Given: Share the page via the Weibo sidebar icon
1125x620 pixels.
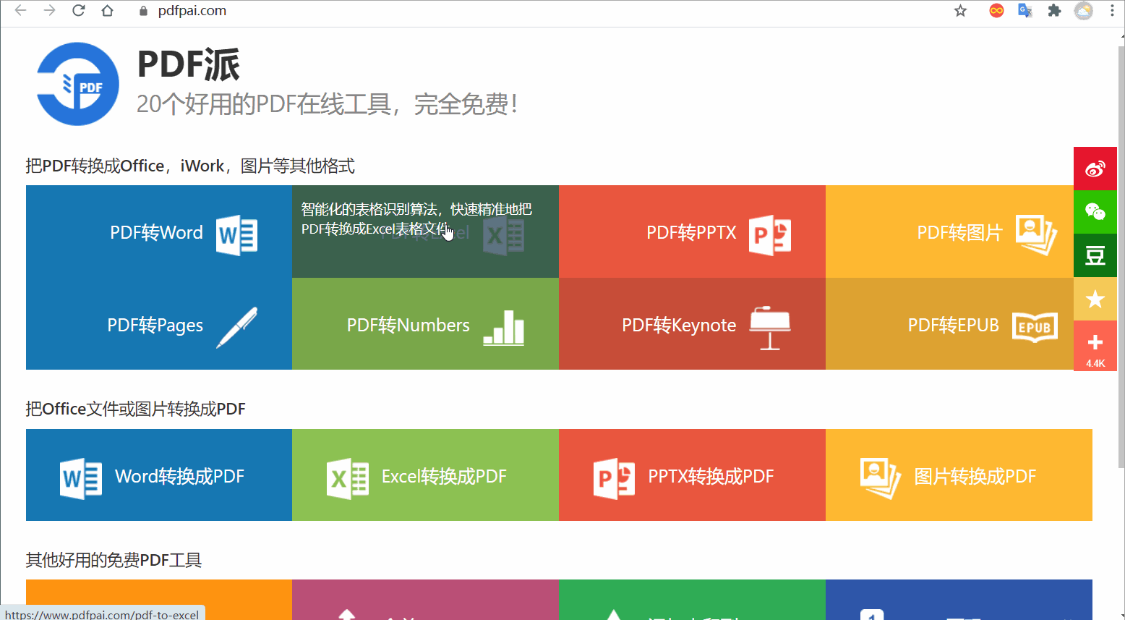Looking at the screenshot, I should click(1095, 168).
